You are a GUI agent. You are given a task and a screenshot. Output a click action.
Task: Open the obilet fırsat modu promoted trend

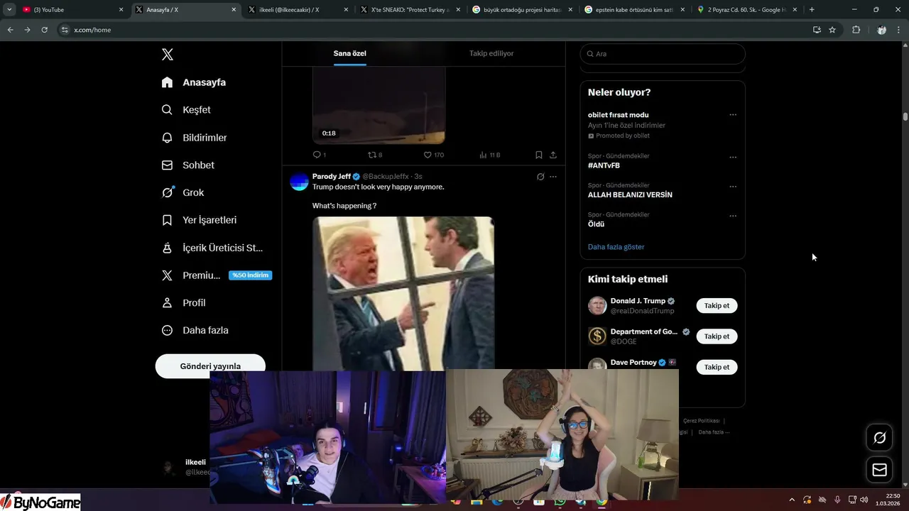coord(618,115)
